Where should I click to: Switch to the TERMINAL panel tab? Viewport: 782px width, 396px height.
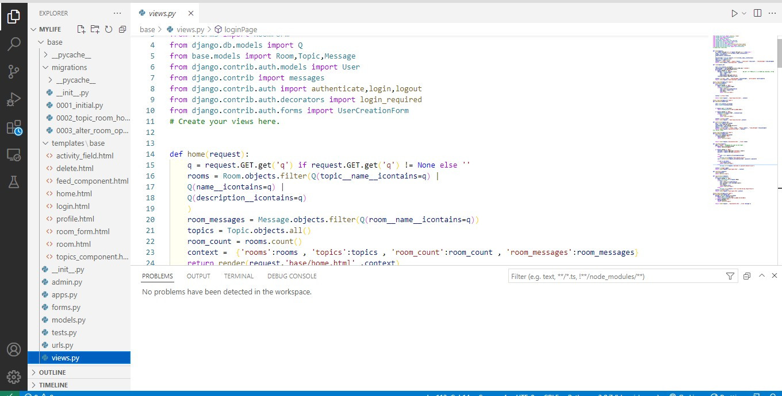point(239,276)
